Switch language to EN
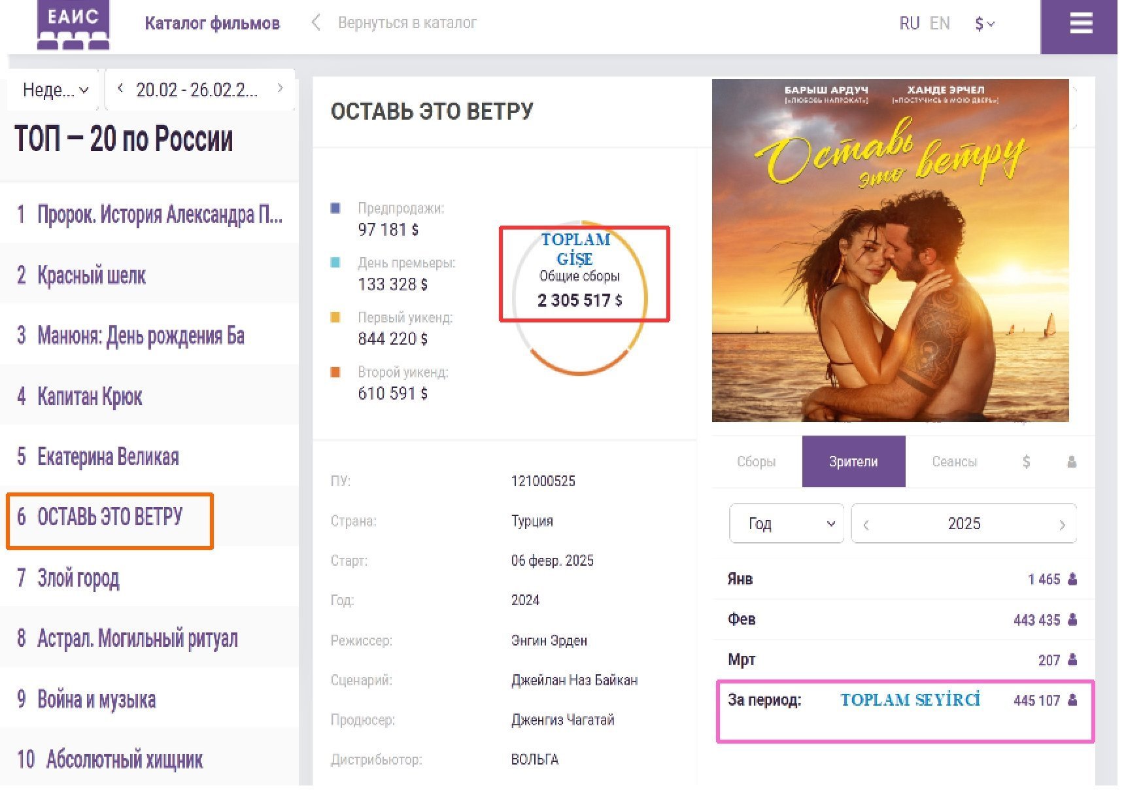The width and height of the screenshot is (1126, 792). click(x=939, y=24)
